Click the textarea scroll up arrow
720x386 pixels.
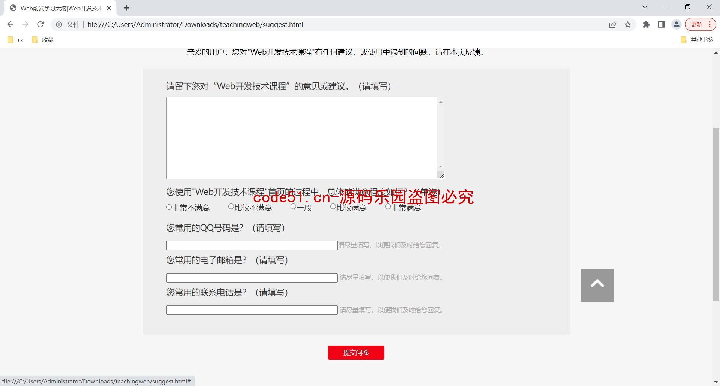(x=441, y=102)
